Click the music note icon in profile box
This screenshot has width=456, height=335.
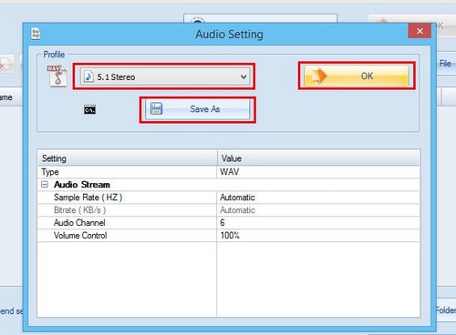(x=88, y=76)
